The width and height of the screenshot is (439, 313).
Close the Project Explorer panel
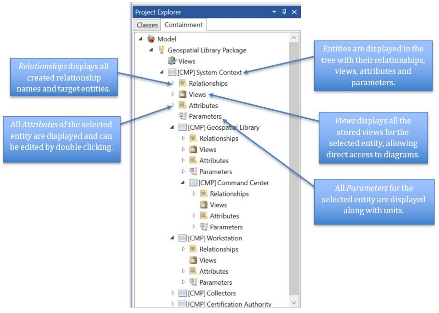point(294,12)
